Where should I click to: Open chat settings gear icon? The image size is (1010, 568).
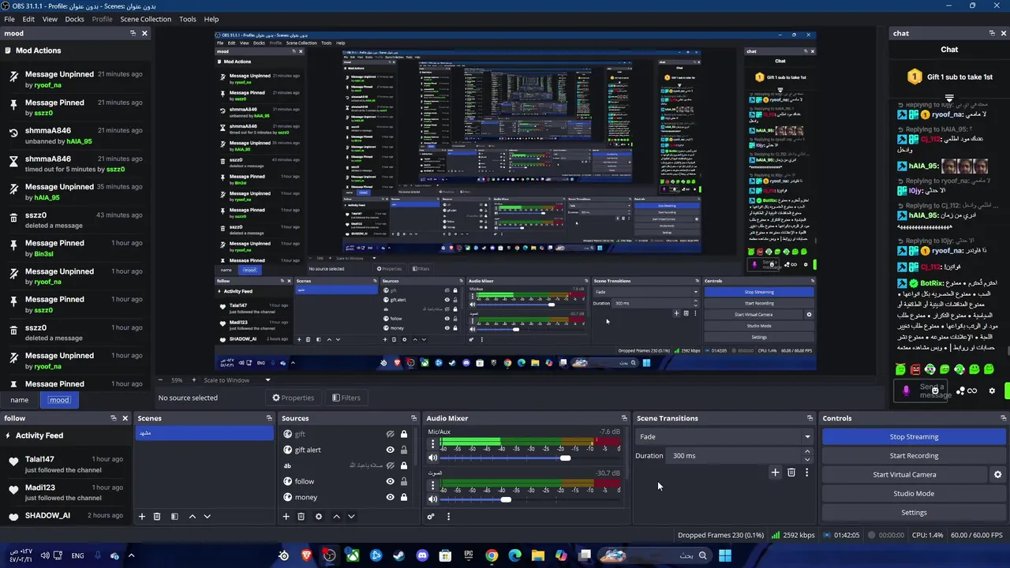pyautogui.click(x=992, y=390)
